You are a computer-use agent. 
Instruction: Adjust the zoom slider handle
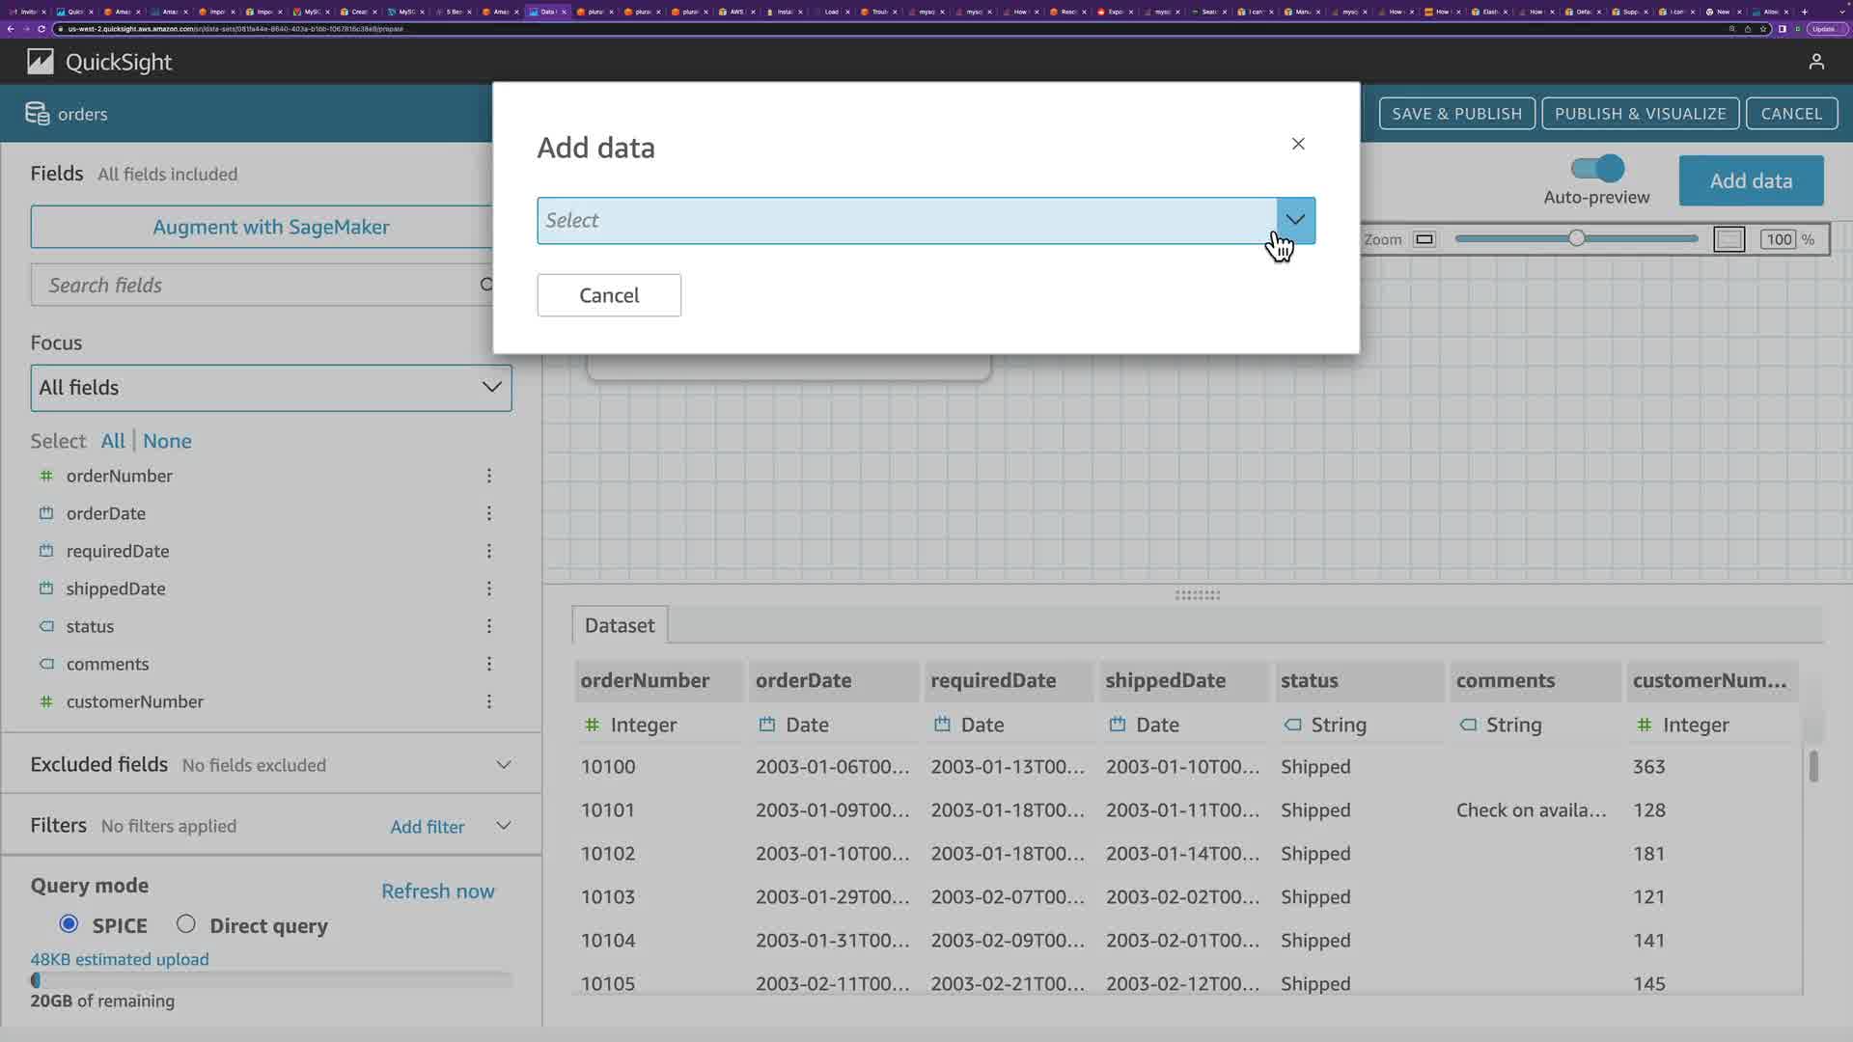point(1576,238)
